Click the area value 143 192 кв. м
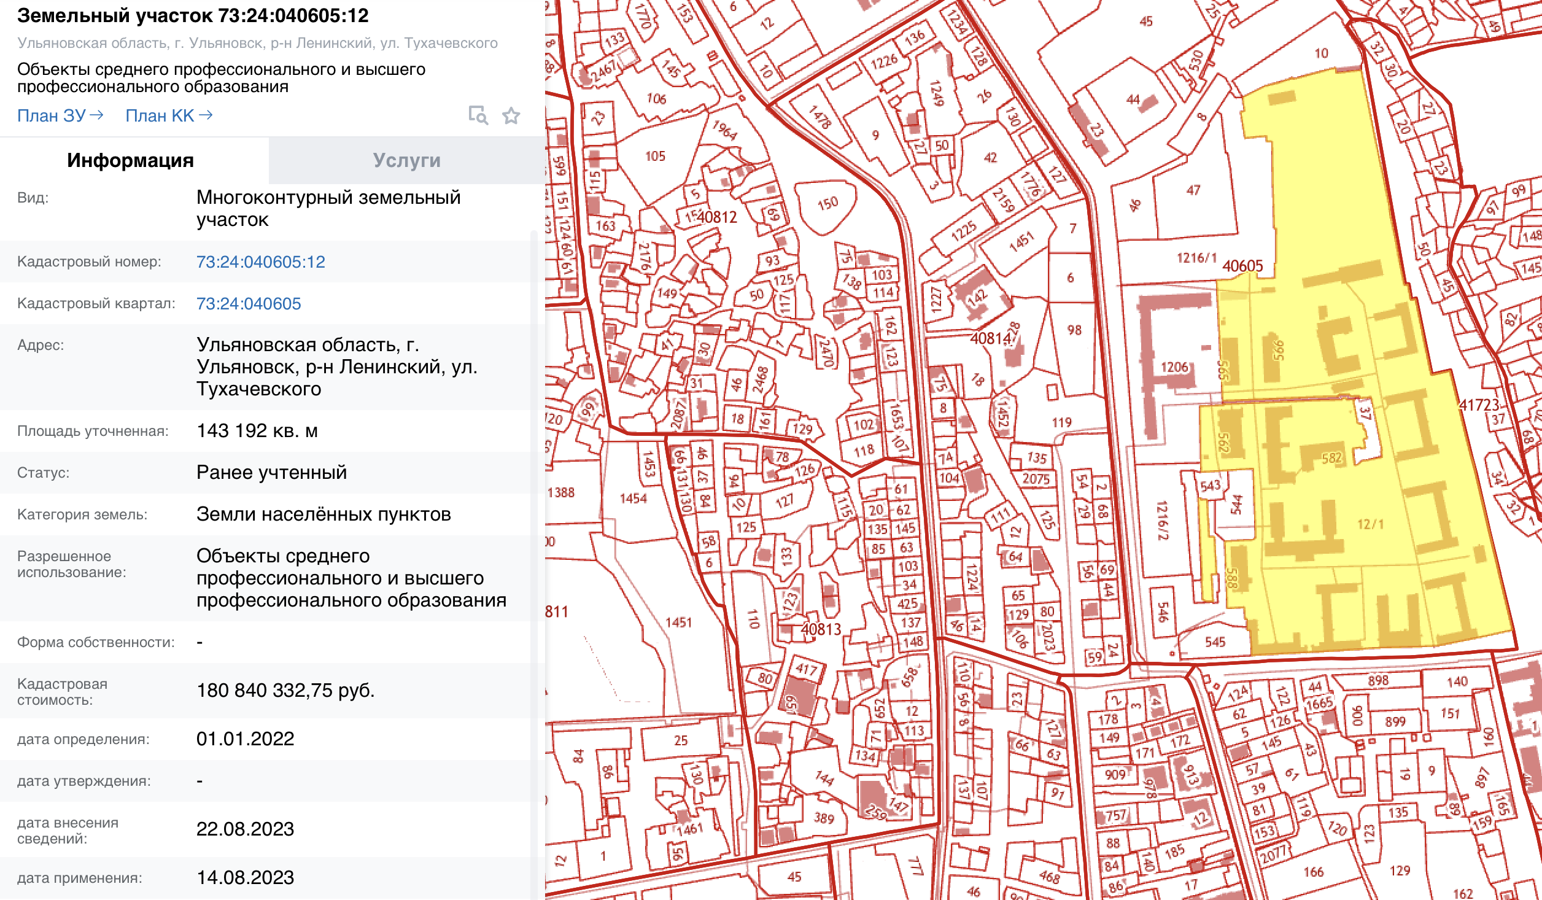The image size is (1542, 900). [257, 431]
